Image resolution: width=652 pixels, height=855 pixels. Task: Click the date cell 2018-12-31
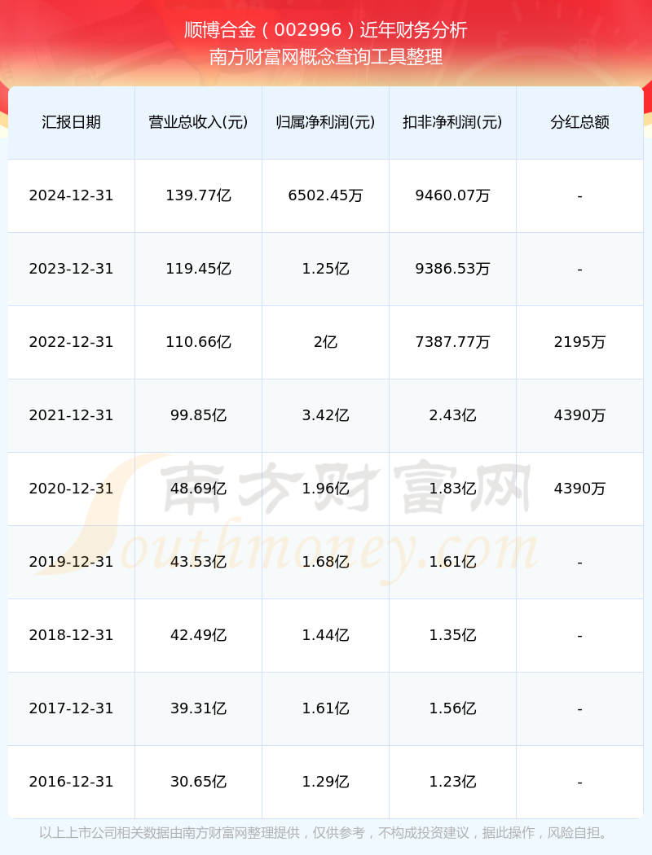72,635
